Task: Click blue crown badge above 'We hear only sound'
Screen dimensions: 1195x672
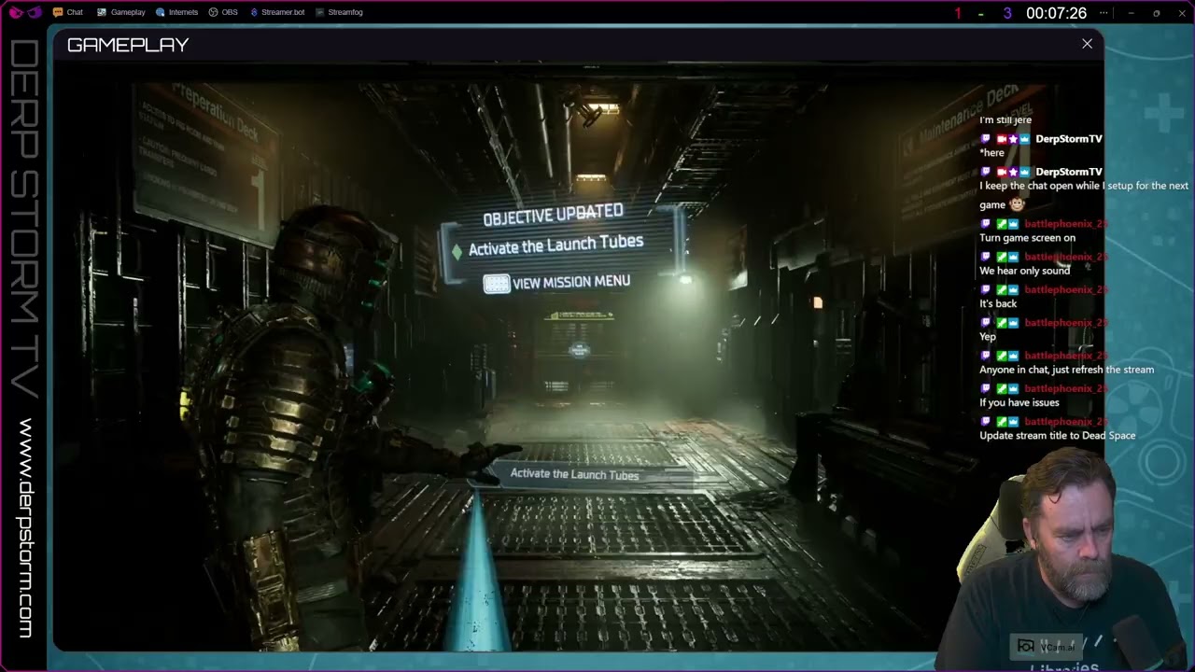Action: coord(1013,257)
